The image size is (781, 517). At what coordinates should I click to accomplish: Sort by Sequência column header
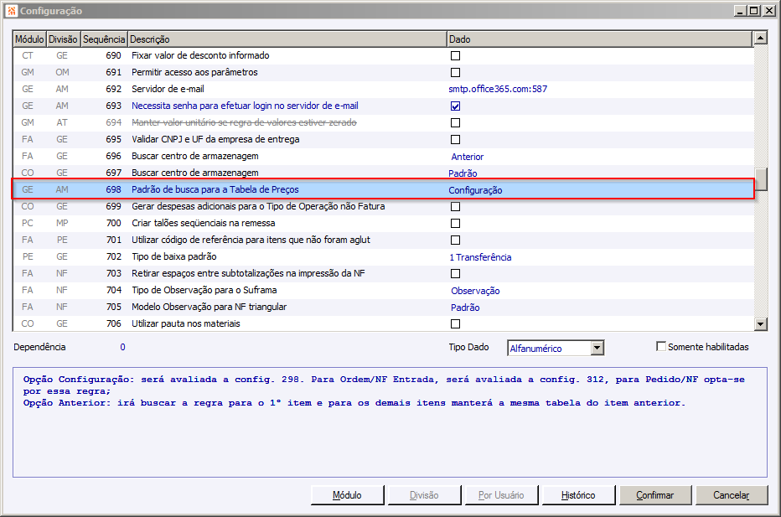click(104, 39)
